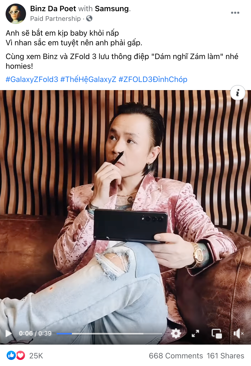Unmute the video speaker icon
The width and height of the screenshot is (251, 366).
[x=239, y=333]
